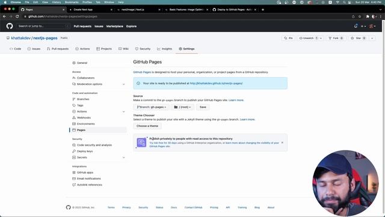The width and height of the screenshot is (385, 217).
Task: Open the notifications bell icon
Action: [x=356, y=26]
